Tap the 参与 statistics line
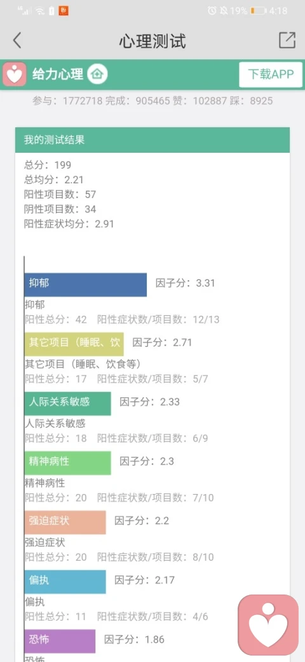Screen dimensions: 305x662 [152, 101]
